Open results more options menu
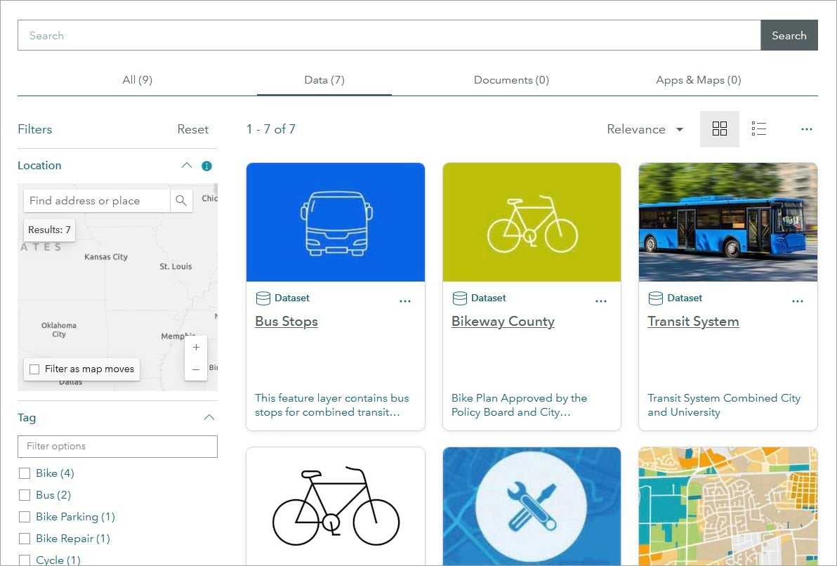 806,129
